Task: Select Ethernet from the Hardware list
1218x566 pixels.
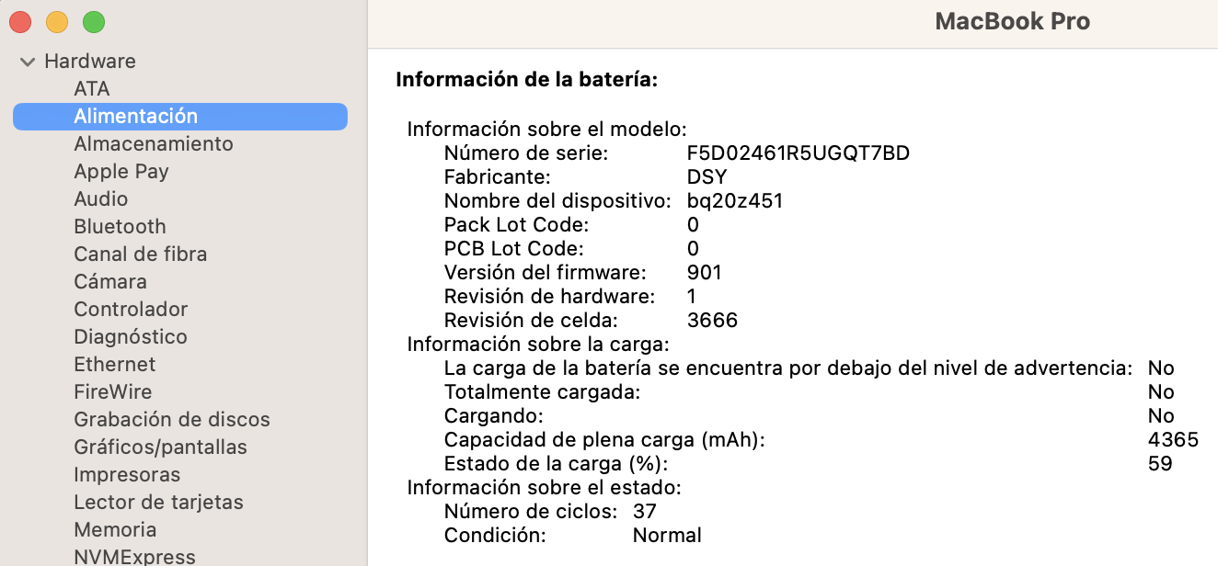Action: (115, 365)
